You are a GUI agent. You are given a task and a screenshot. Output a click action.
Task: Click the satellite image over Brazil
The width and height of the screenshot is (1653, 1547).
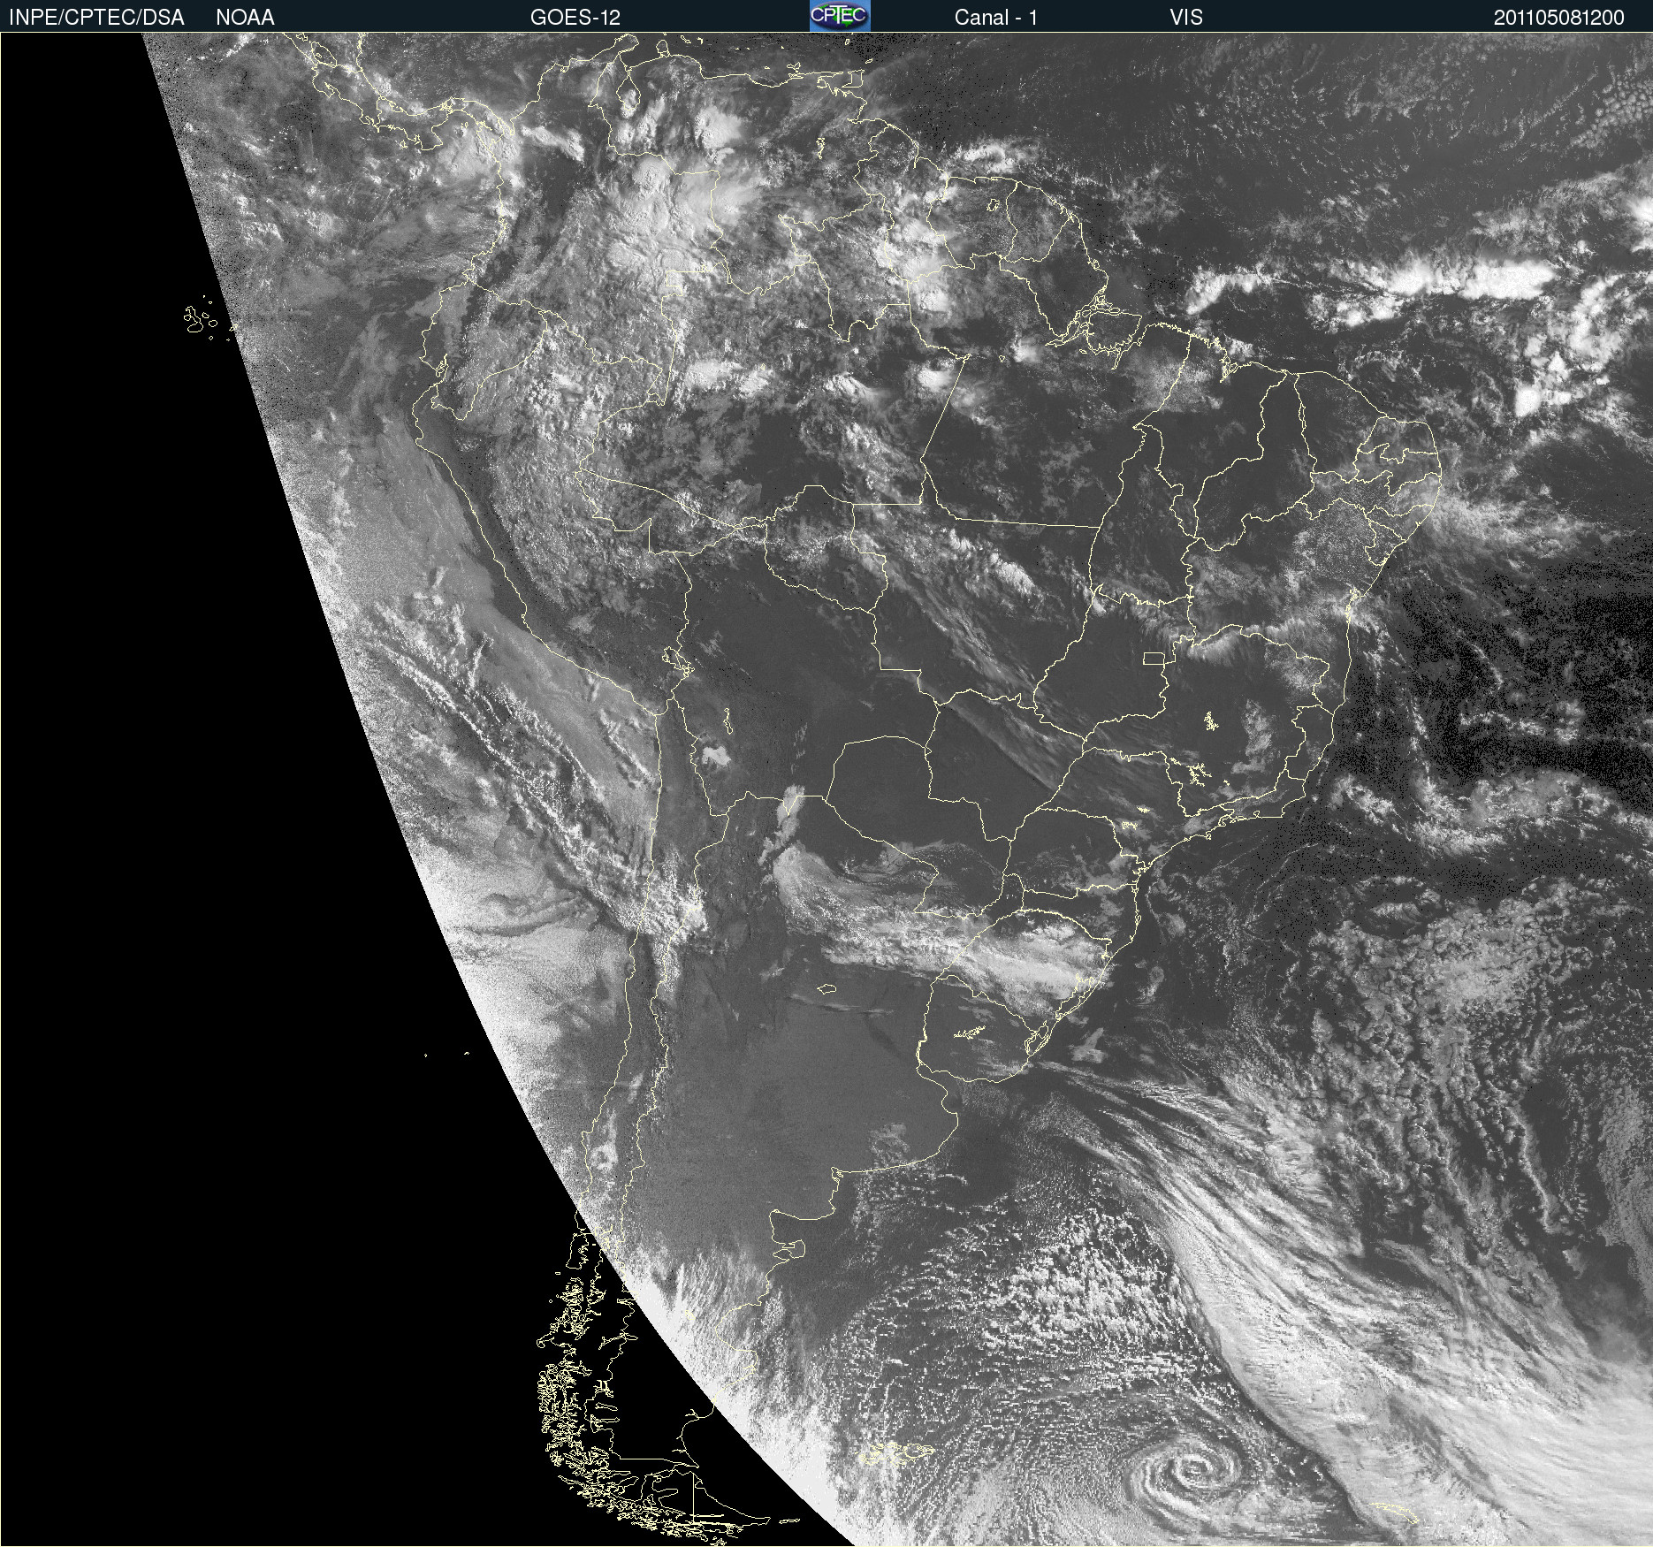pos(826,789)
